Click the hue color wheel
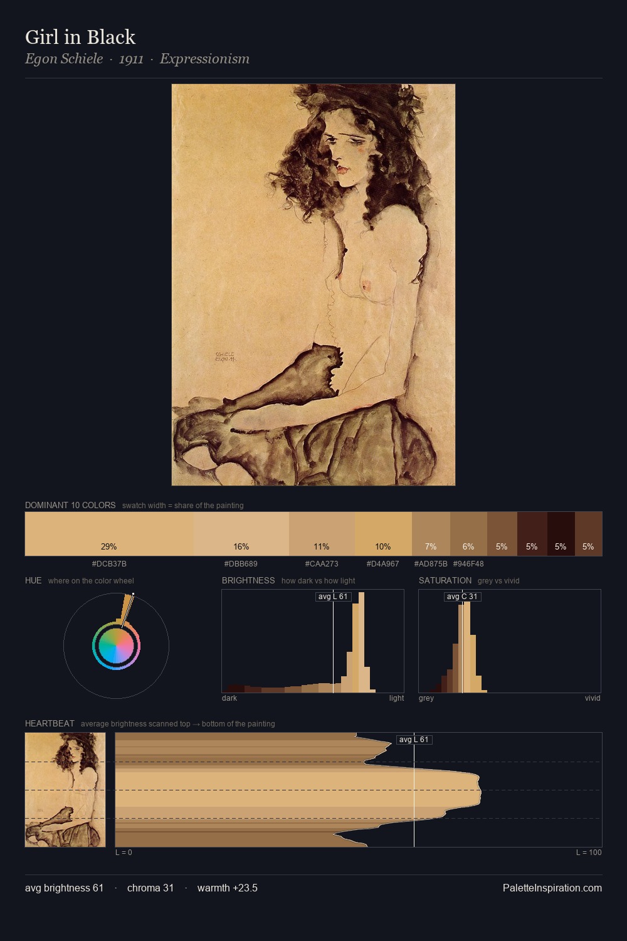Image resolution: width=627 pixels, height=941 pixels. click(116, 646)
